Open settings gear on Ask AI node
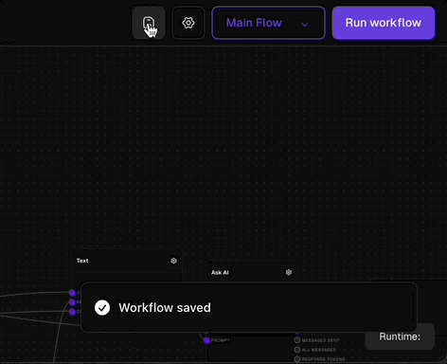447x364 pixels. tap(289, 272)
